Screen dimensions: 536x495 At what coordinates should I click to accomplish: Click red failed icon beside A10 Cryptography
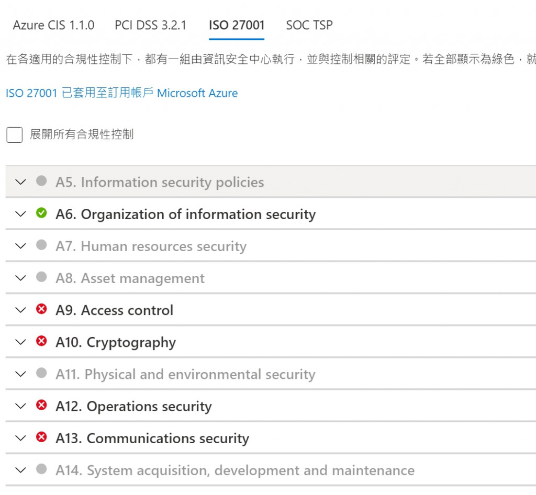point(41,341)
